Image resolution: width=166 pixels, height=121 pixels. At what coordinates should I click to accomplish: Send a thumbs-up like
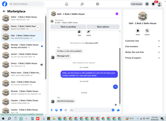click(118, 110)
